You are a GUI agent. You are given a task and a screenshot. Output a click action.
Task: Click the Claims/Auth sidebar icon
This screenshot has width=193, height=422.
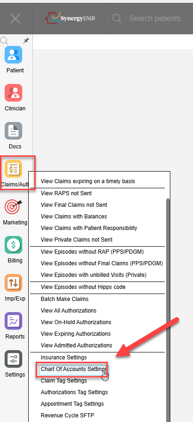tap(13, 169)
